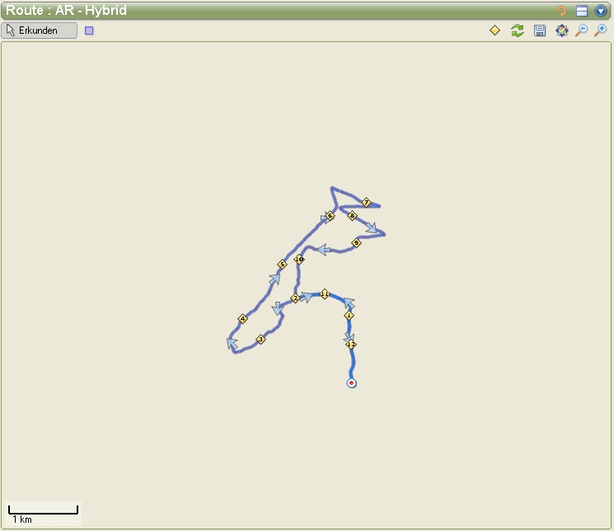
Task: Click waypoint diamond number 2
Action: (x=295, y=298)
